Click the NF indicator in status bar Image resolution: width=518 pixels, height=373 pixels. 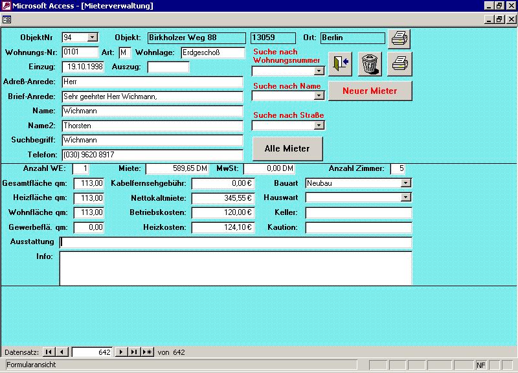(x=480, y=365)
